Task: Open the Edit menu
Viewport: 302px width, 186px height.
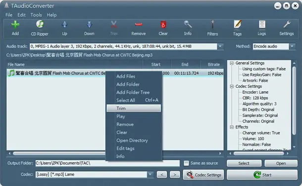Action: tap(21, 15)
